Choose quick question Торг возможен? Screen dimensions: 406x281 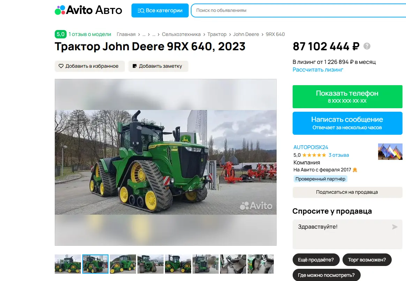pyautogui.click(x=367, y=260)
